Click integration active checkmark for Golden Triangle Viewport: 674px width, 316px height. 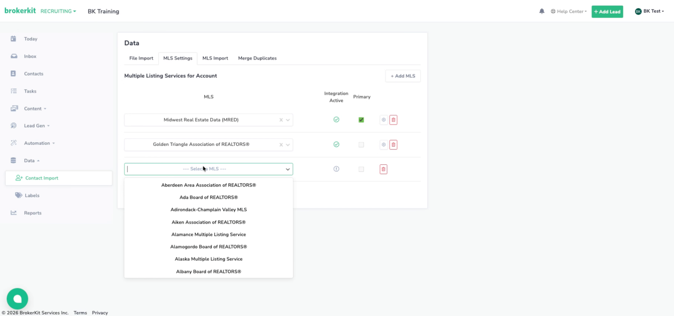coord(336,144)
